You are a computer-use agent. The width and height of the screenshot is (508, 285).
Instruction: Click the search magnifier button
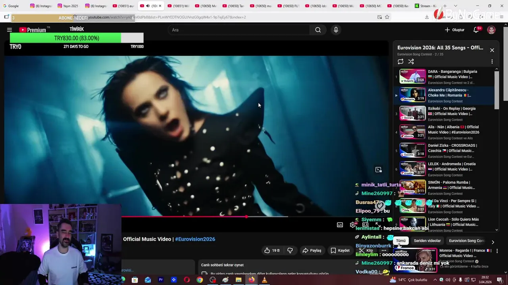[318, 30]
